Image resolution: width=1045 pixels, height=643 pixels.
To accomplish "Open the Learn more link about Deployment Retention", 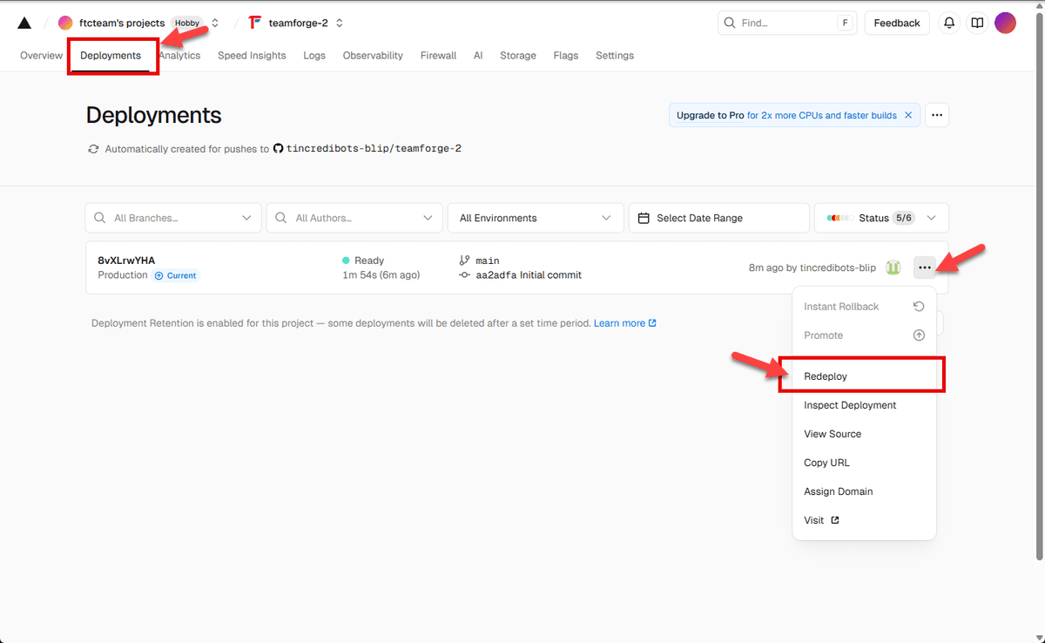I will click(x=620, y=322).
